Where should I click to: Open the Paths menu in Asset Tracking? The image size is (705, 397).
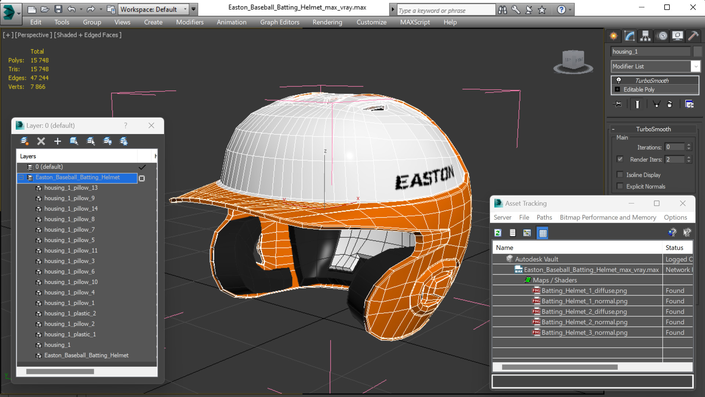(544, 217)
